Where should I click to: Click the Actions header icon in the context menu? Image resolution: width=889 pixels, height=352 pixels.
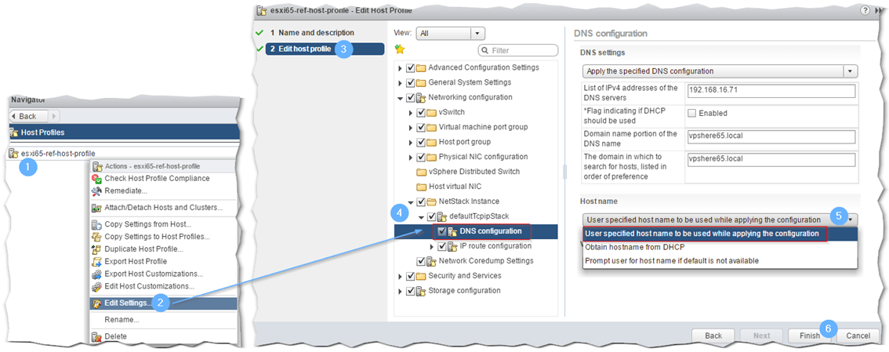coord(99,167)
